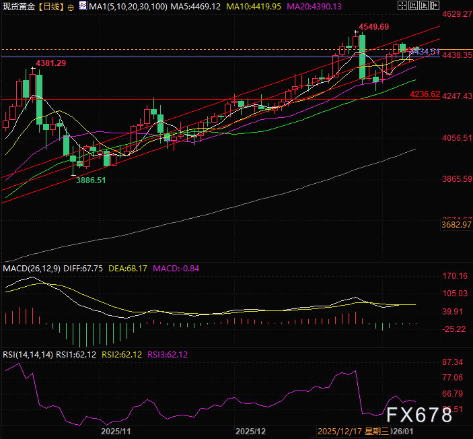Select the 4236.62 horizontal level label
The image size is (473, 439).
tap(425, 94)
